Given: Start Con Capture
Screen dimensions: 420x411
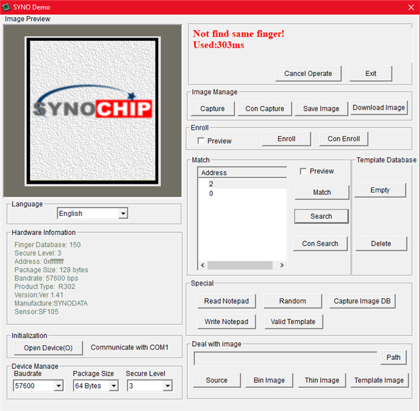Looking at the screenshot, I should [x=265, y=109].
